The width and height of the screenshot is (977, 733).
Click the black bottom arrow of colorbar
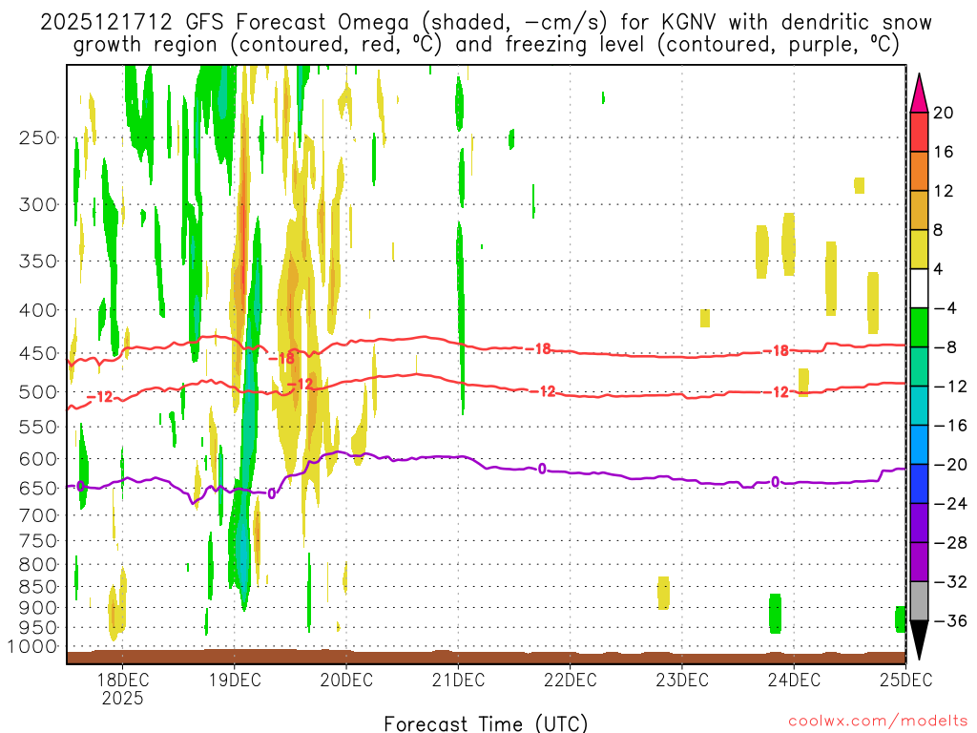[919, 640]
